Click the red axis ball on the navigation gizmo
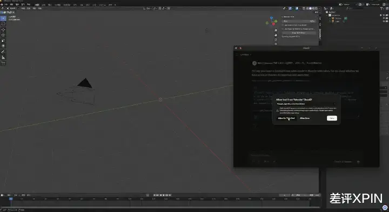This screenshot has width=389, height=212. tap(273, 24)
